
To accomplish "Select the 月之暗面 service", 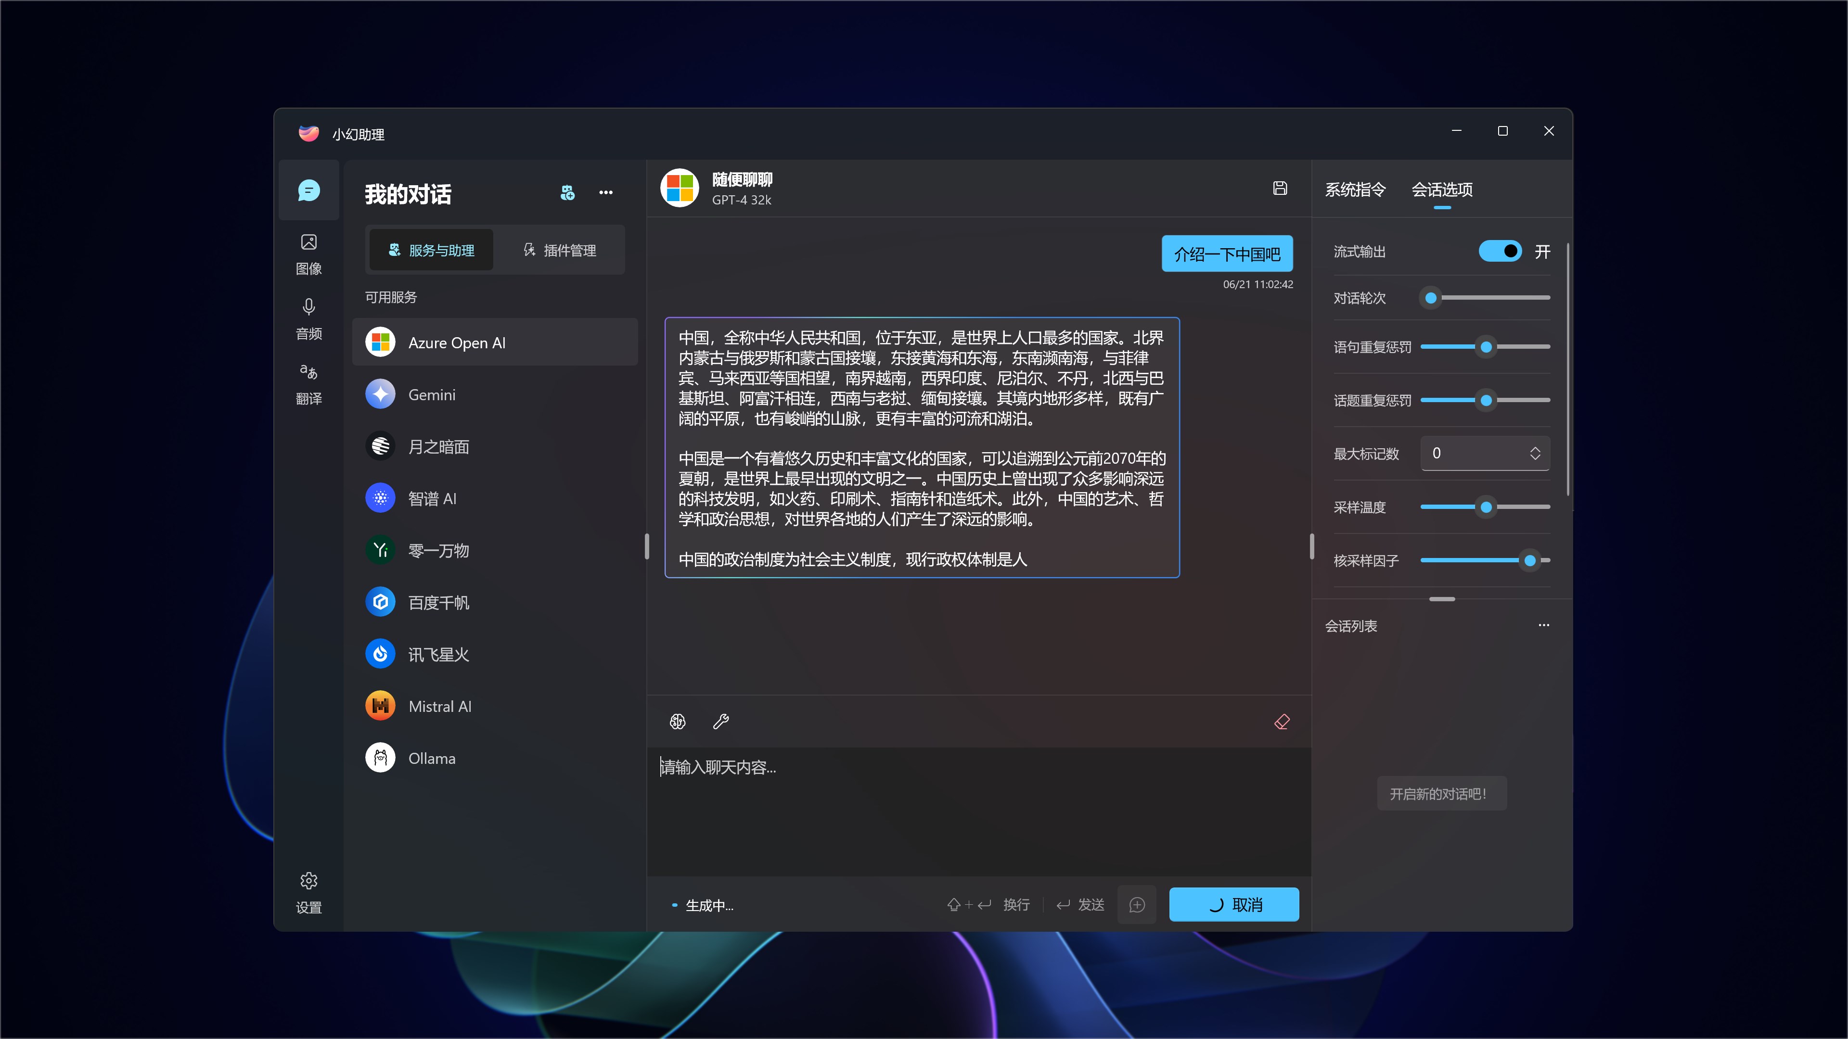I will click(495, 446).
